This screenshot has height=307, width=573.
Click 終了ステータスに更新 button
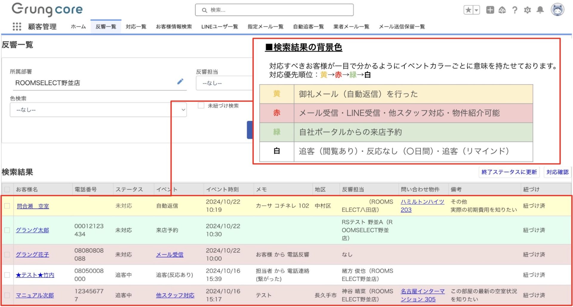[x=509, y=172]
